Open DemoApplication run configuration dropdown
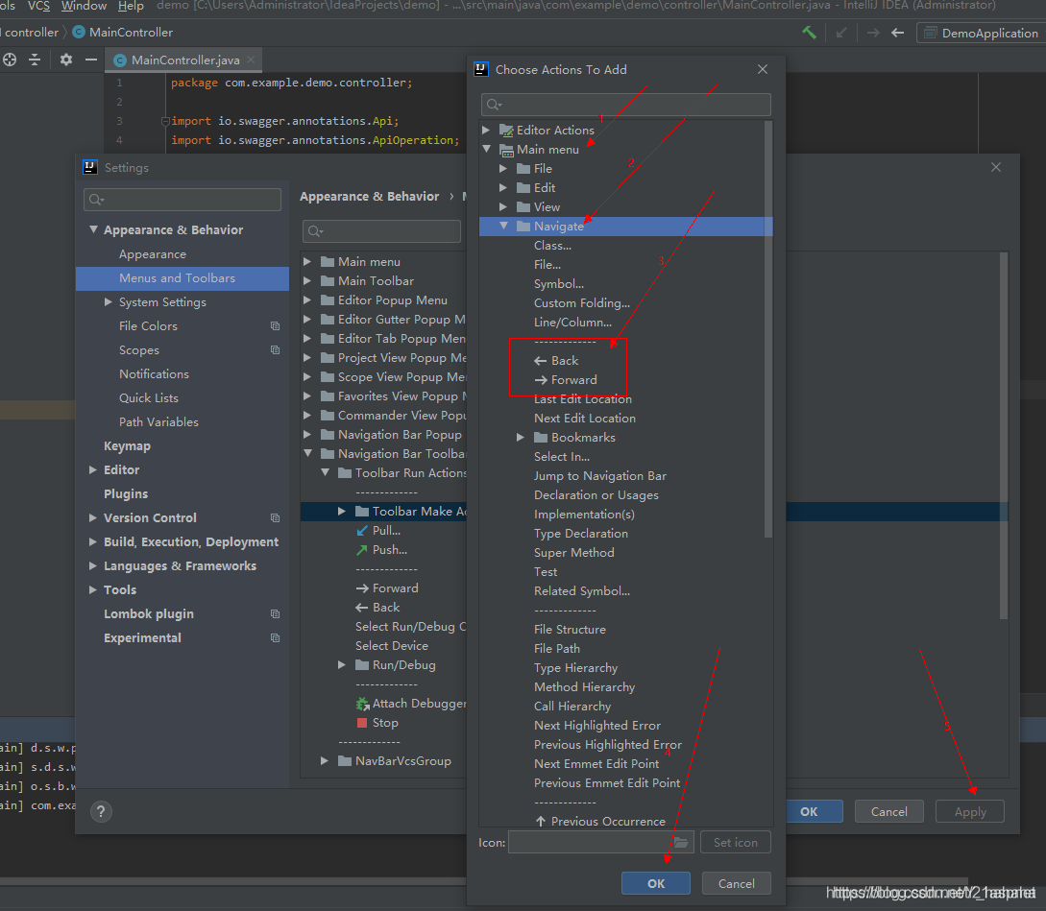The image size is (1046, 911). (x=981, y=33)
